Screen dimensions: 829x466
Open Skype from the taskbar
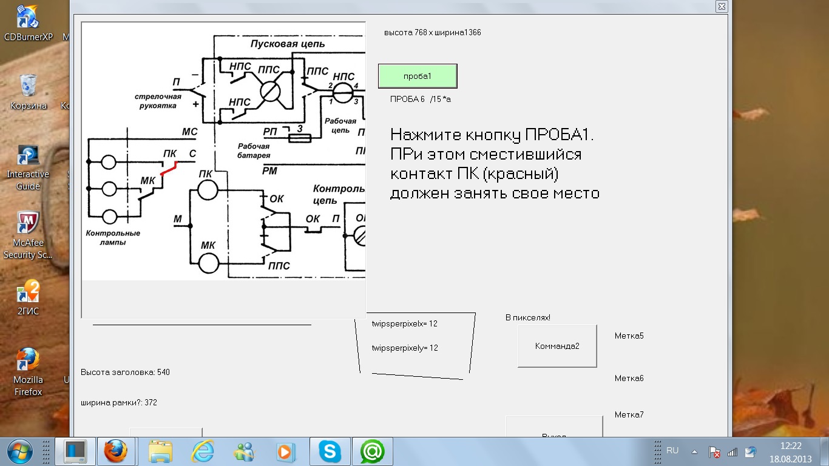click(x=330, y=451)
